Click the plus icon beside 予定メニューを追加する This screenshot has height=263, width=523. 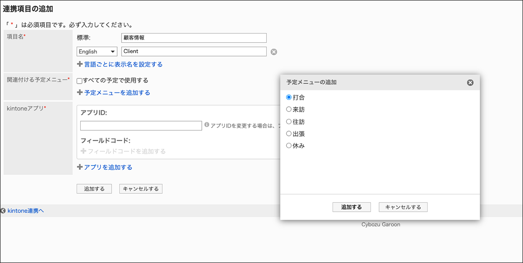point(80,92)
